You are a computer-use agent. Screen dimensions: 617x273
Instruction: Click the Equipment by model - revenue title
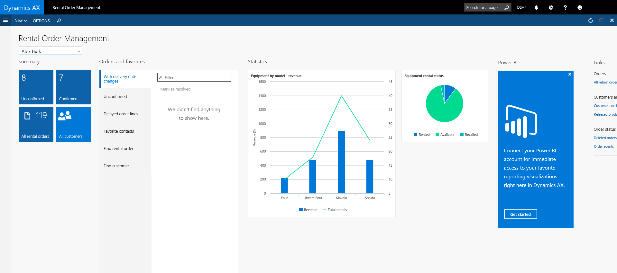276,76
